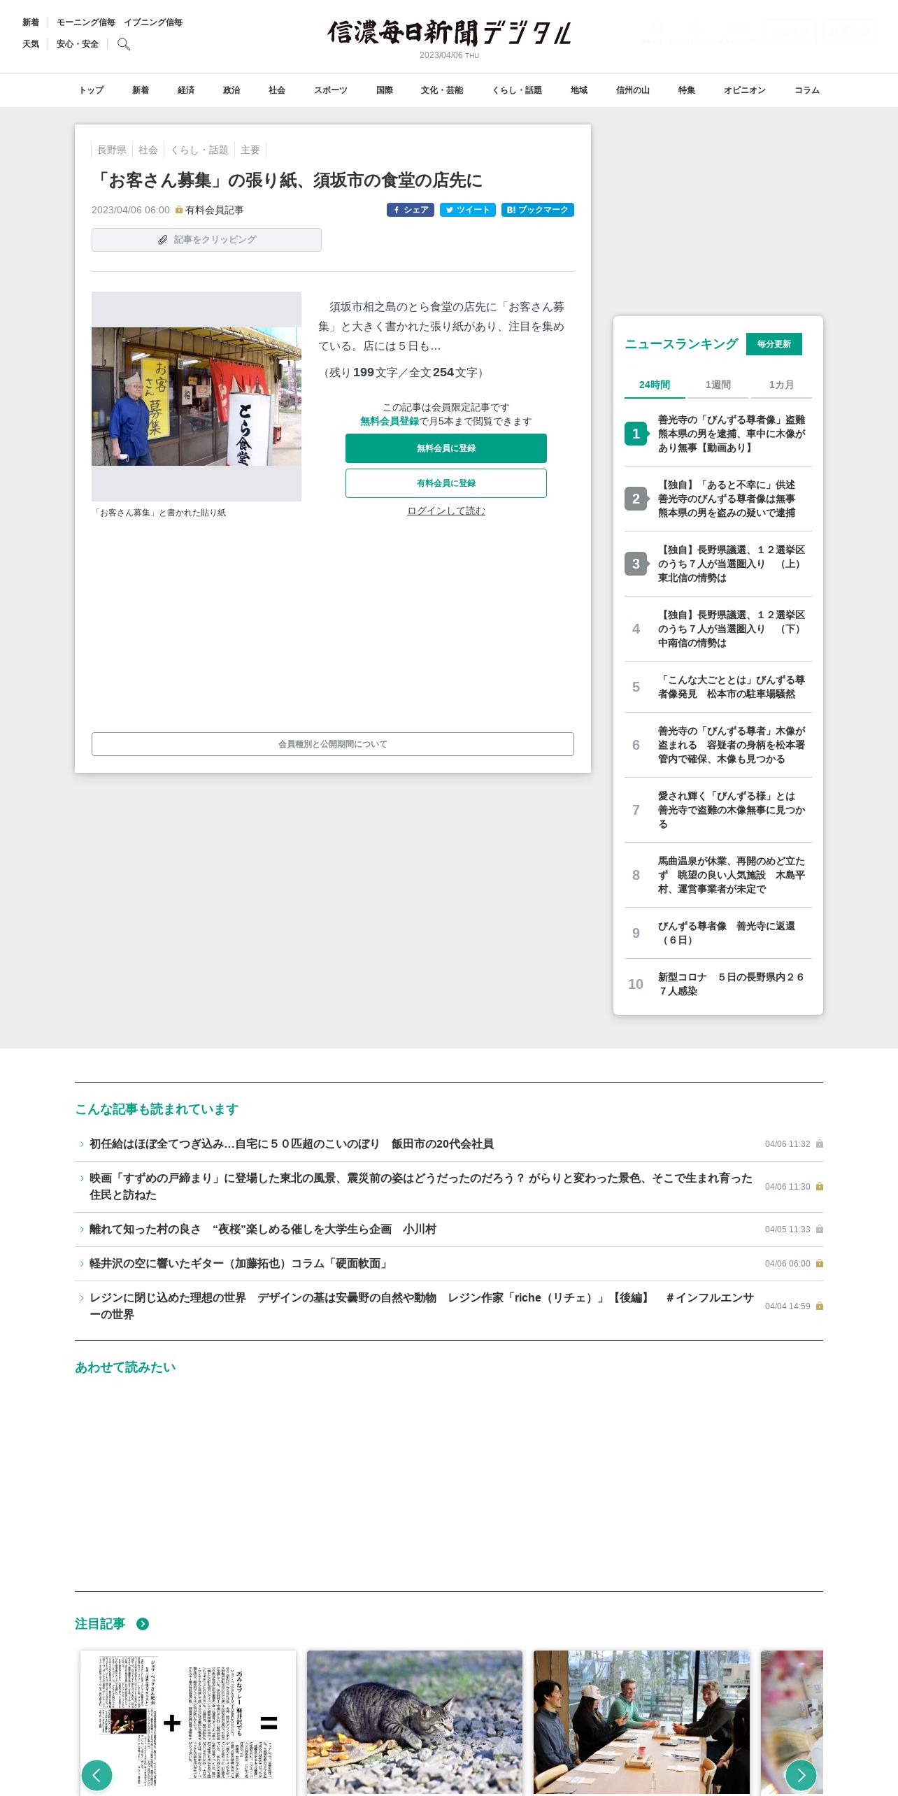Open コラム navigation item
The width and height of the screenshot is (898, 1796).
click(807, 90)
